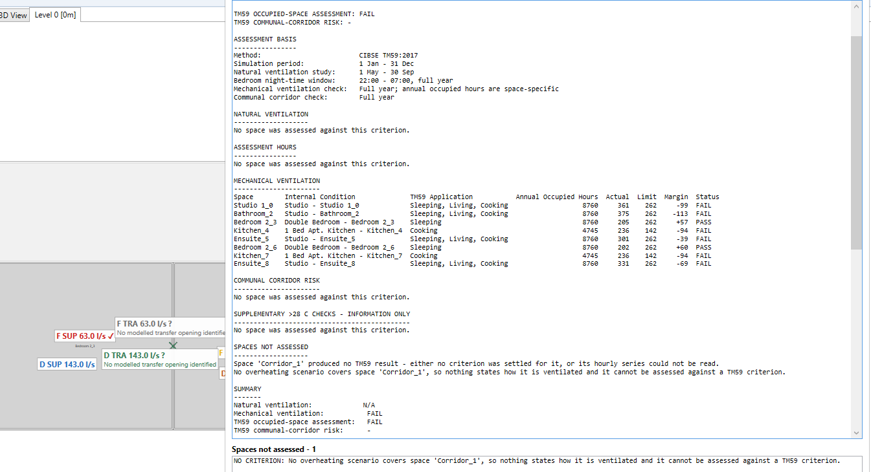Click the 'MECHANICAL VENTILATION' section heading
This screenshot has height=472, width=871.
click(x=277, y=181)
